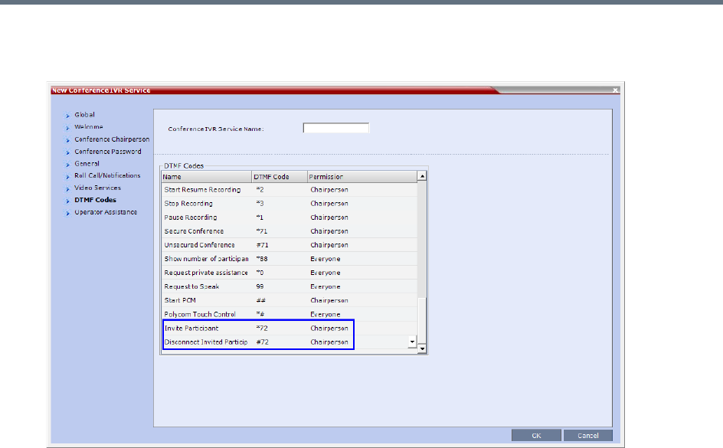Close the New Conference IVR Service dialog

[x=615, y=90]
